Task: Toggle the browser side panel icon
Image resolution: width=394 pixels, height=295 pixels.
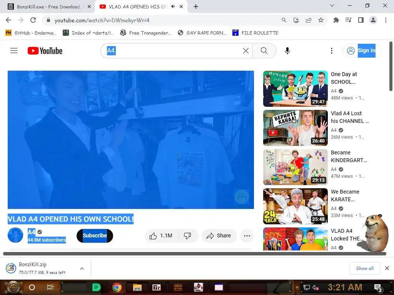Action: coord(361,20)
